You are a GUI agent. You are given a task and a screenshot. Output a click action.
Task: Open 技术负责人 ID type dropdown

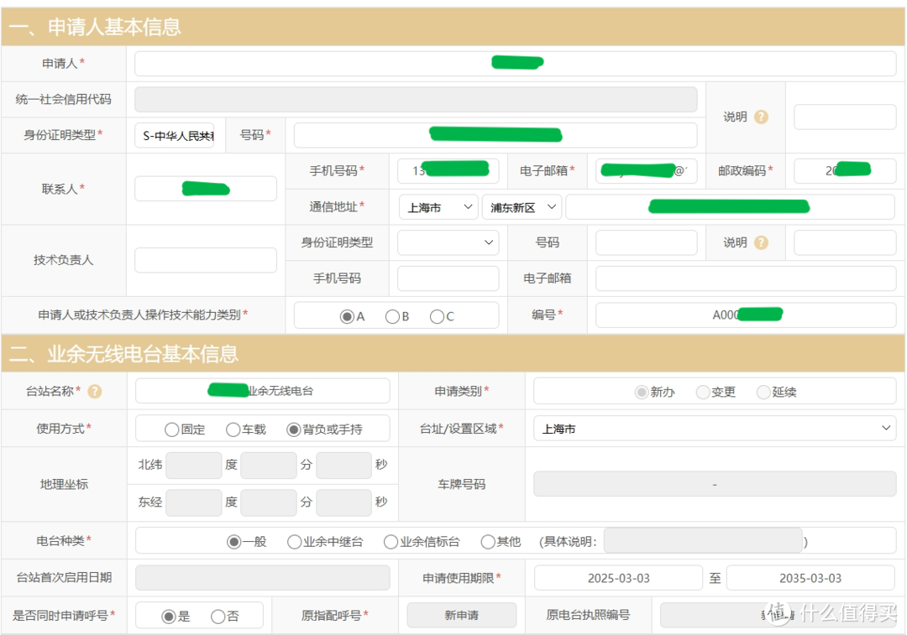click(448, 242)
